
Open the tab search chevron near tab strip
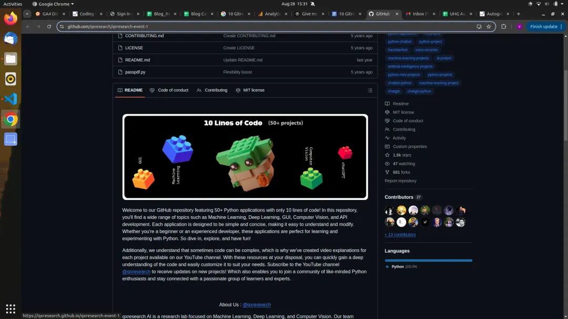pos(27,14)
